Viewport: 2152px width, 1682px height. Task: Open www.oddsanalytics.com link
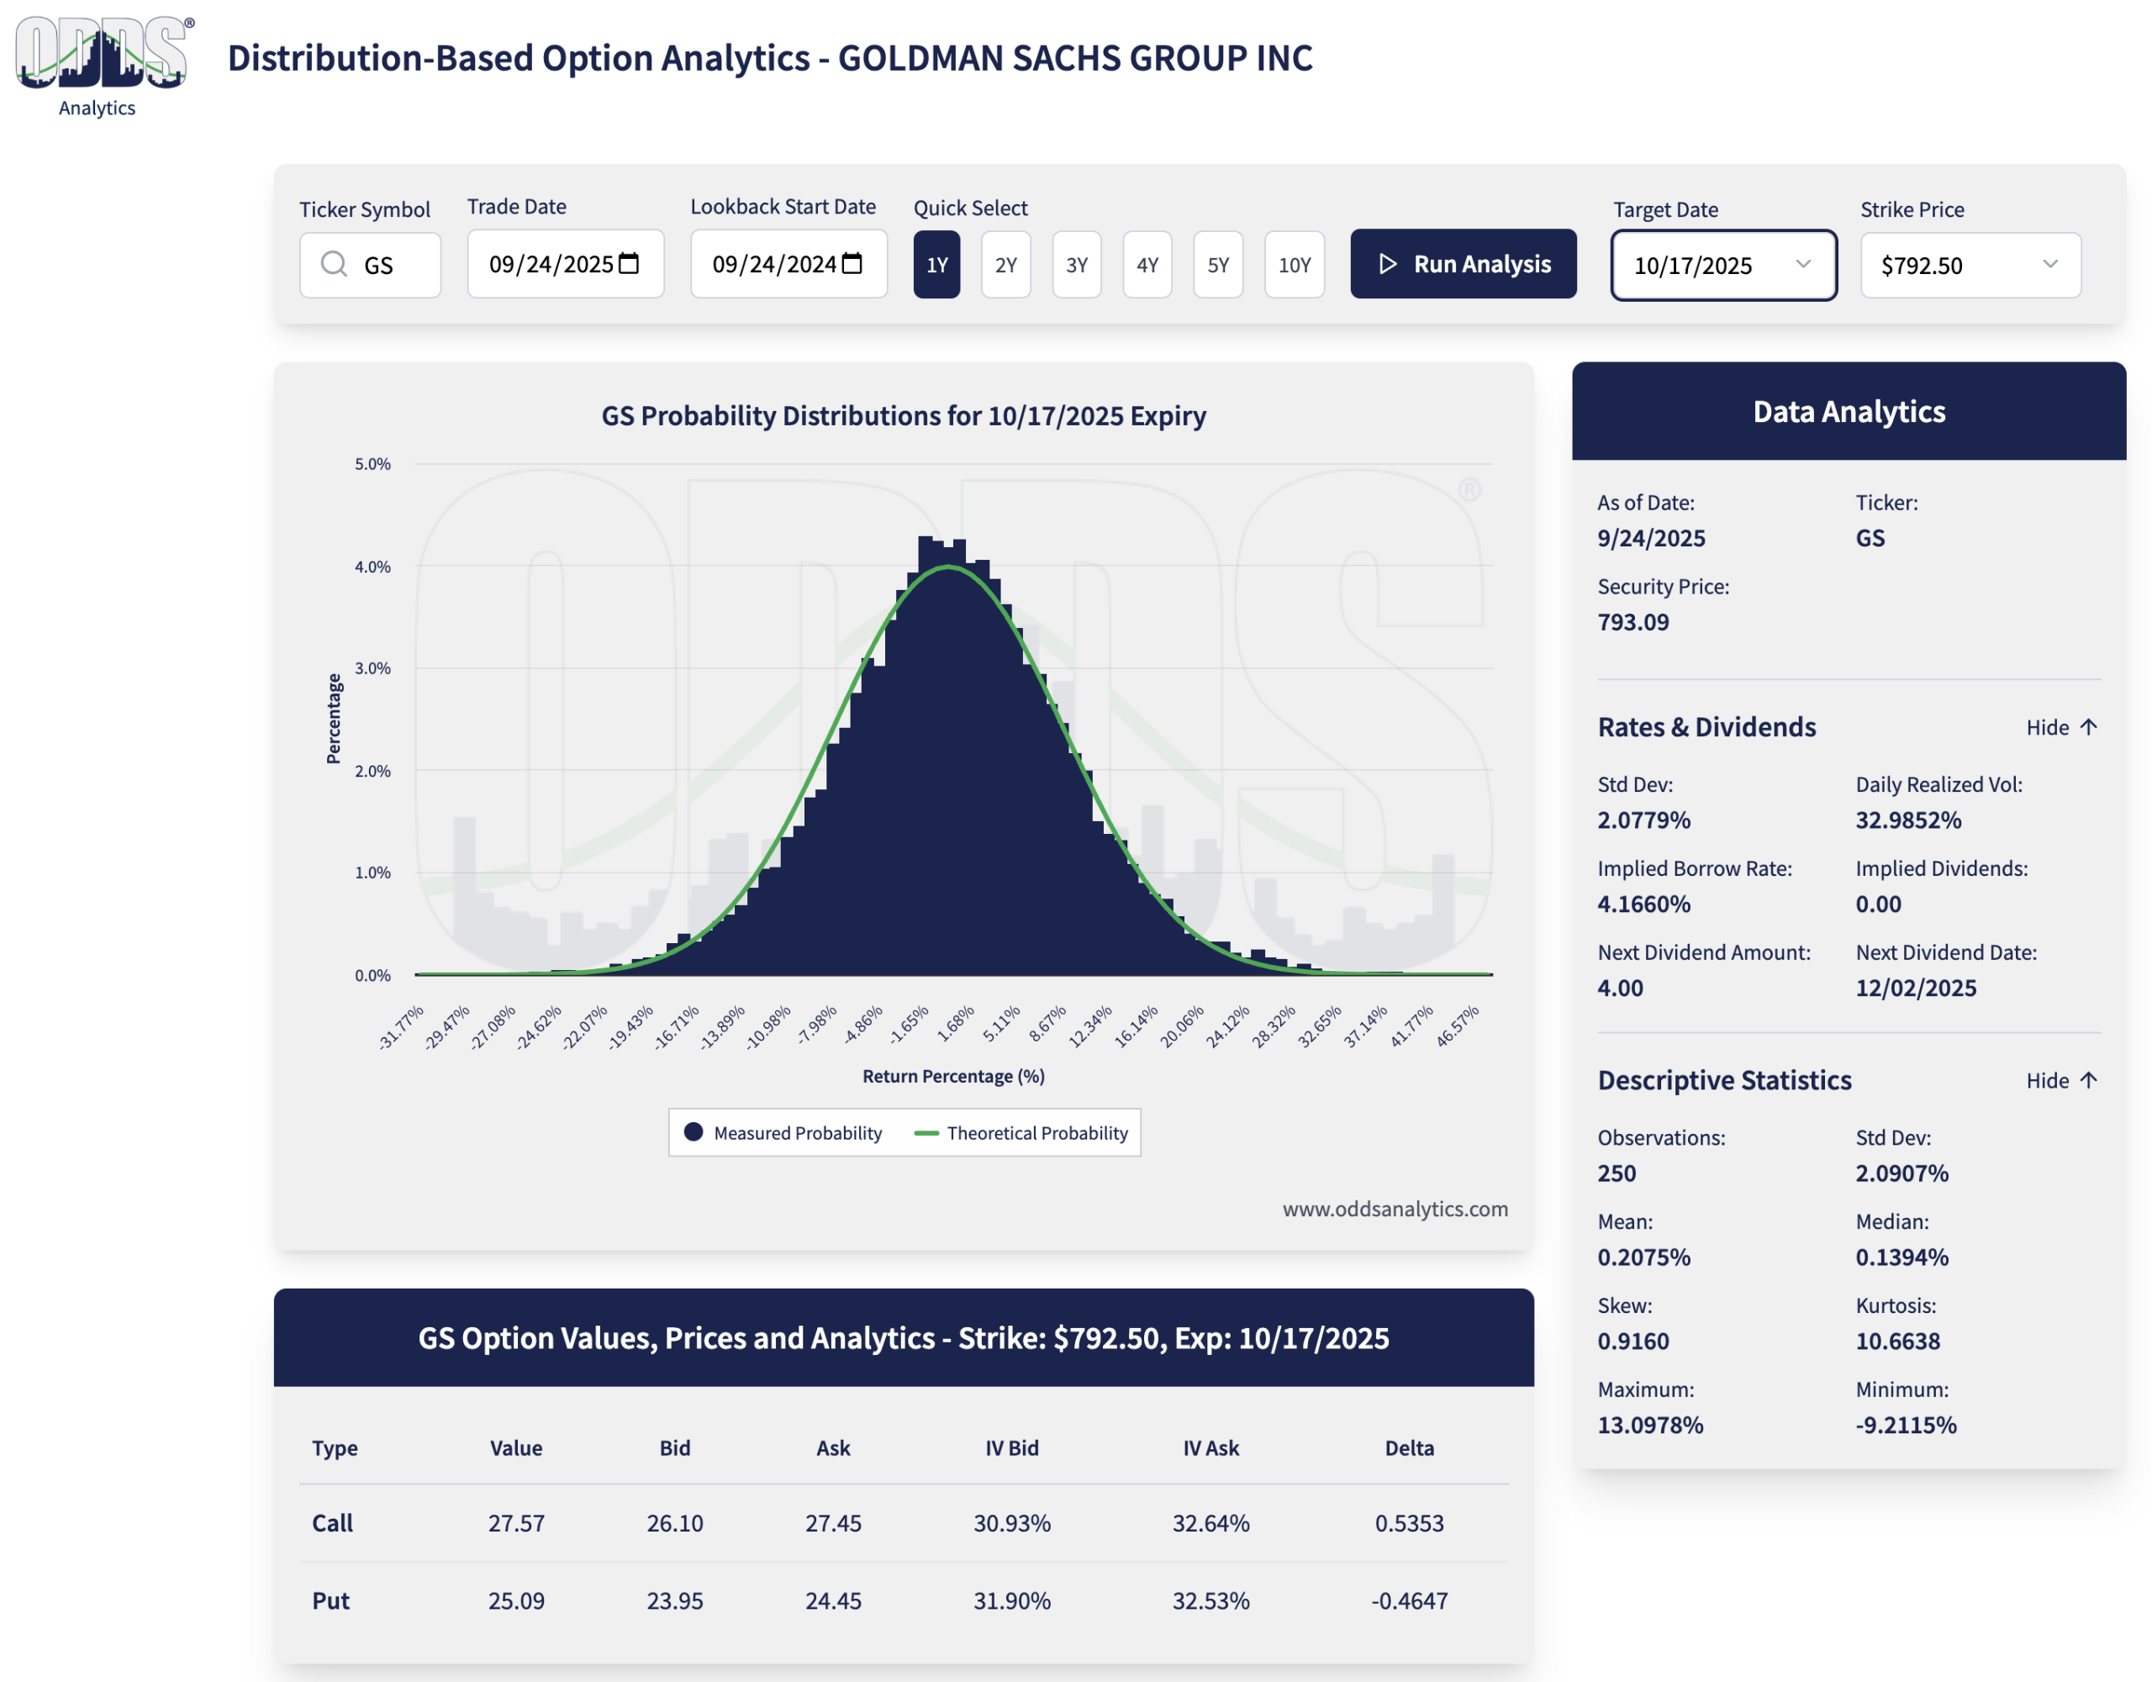pos(1395,1208)
